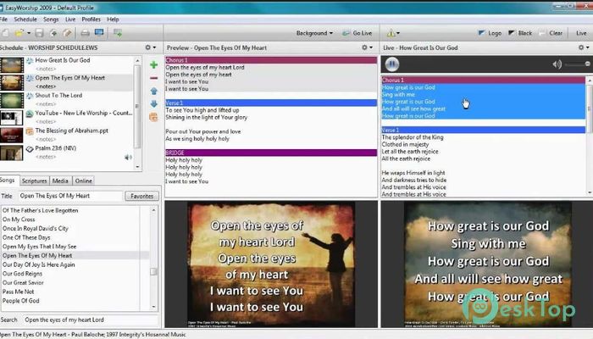Viewport: 593px width, 339px height.
Task: Click the Open Schedule folder icon
Action: (x=19, y=33)
